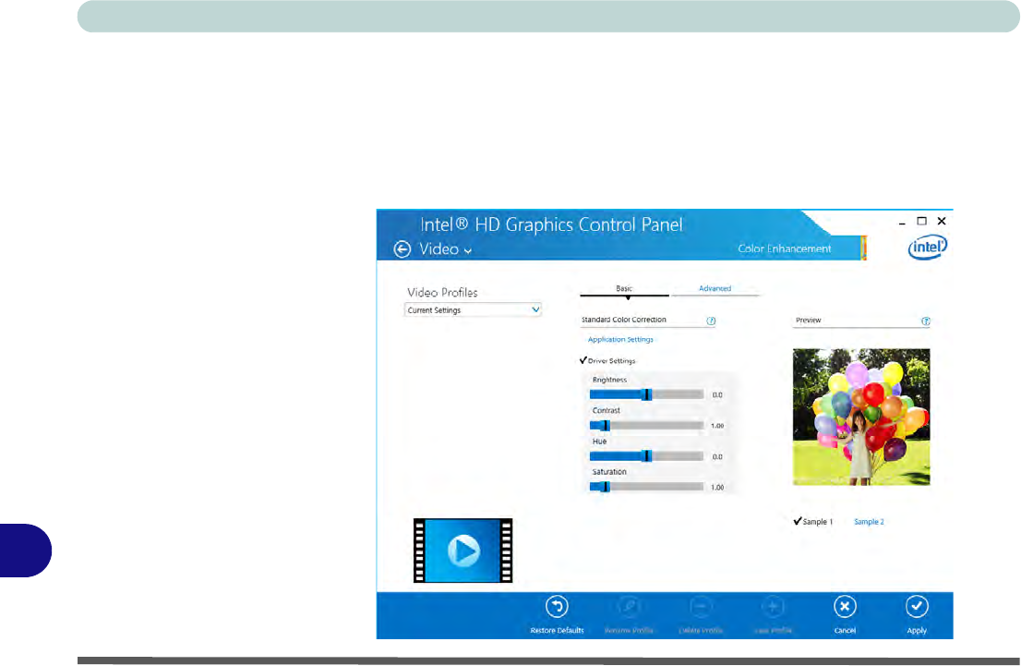Screen dimensions: 1021x666
Task: Click the balloons preview image
Action: tap(860, 418)
